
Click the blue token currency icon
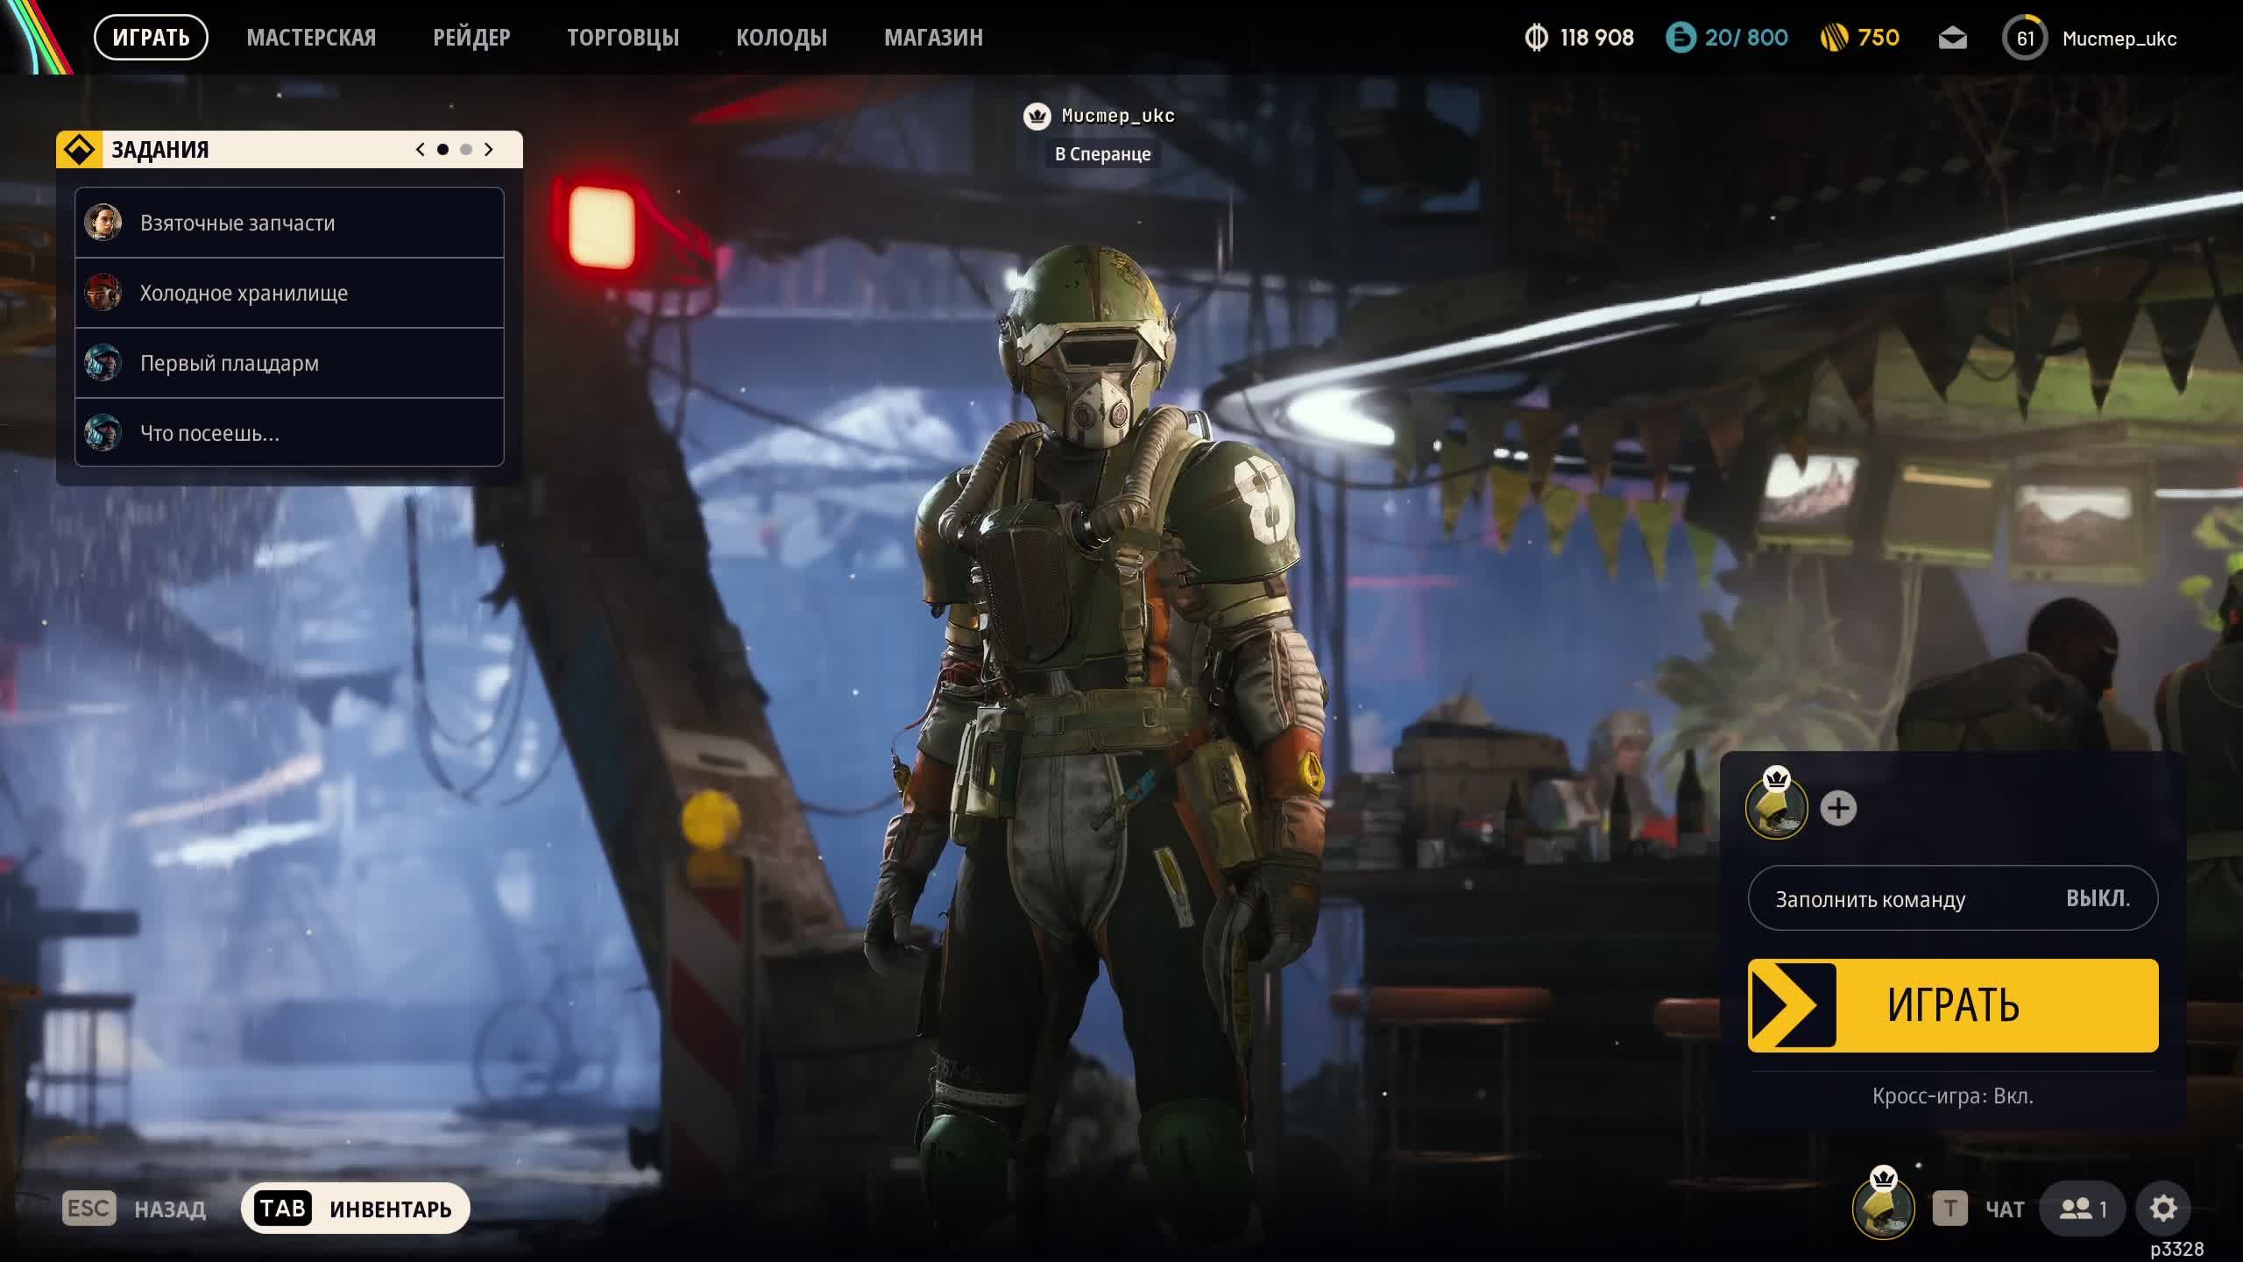tap(1680, 38)
